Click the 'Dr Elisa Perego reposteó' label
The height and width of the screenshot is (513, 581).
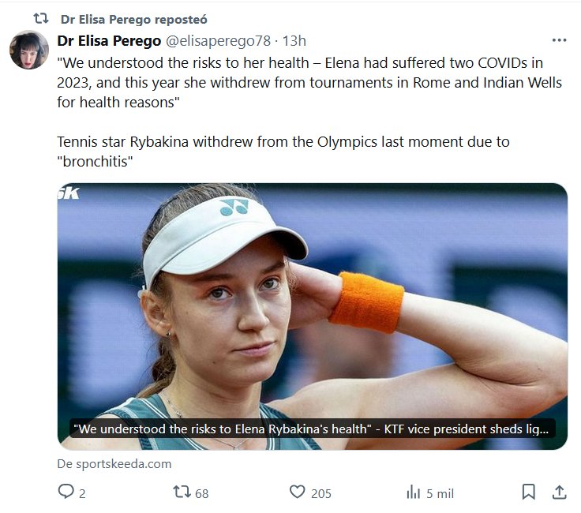[133, 19]
